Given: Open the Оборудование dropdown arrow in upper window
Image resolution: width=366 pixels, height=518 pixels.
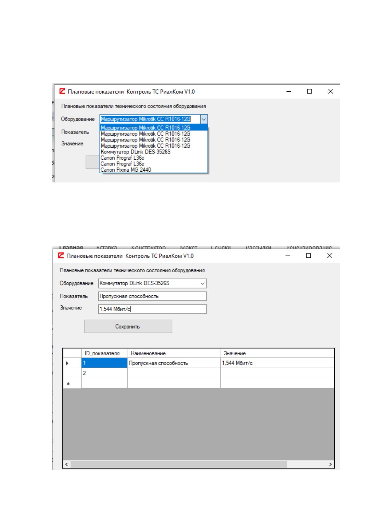Looking at the screenshot, I should (204, 119).
